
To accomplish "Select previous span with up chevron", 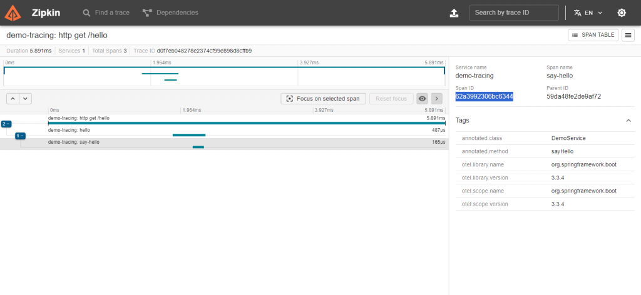I will tap(13, 98).
